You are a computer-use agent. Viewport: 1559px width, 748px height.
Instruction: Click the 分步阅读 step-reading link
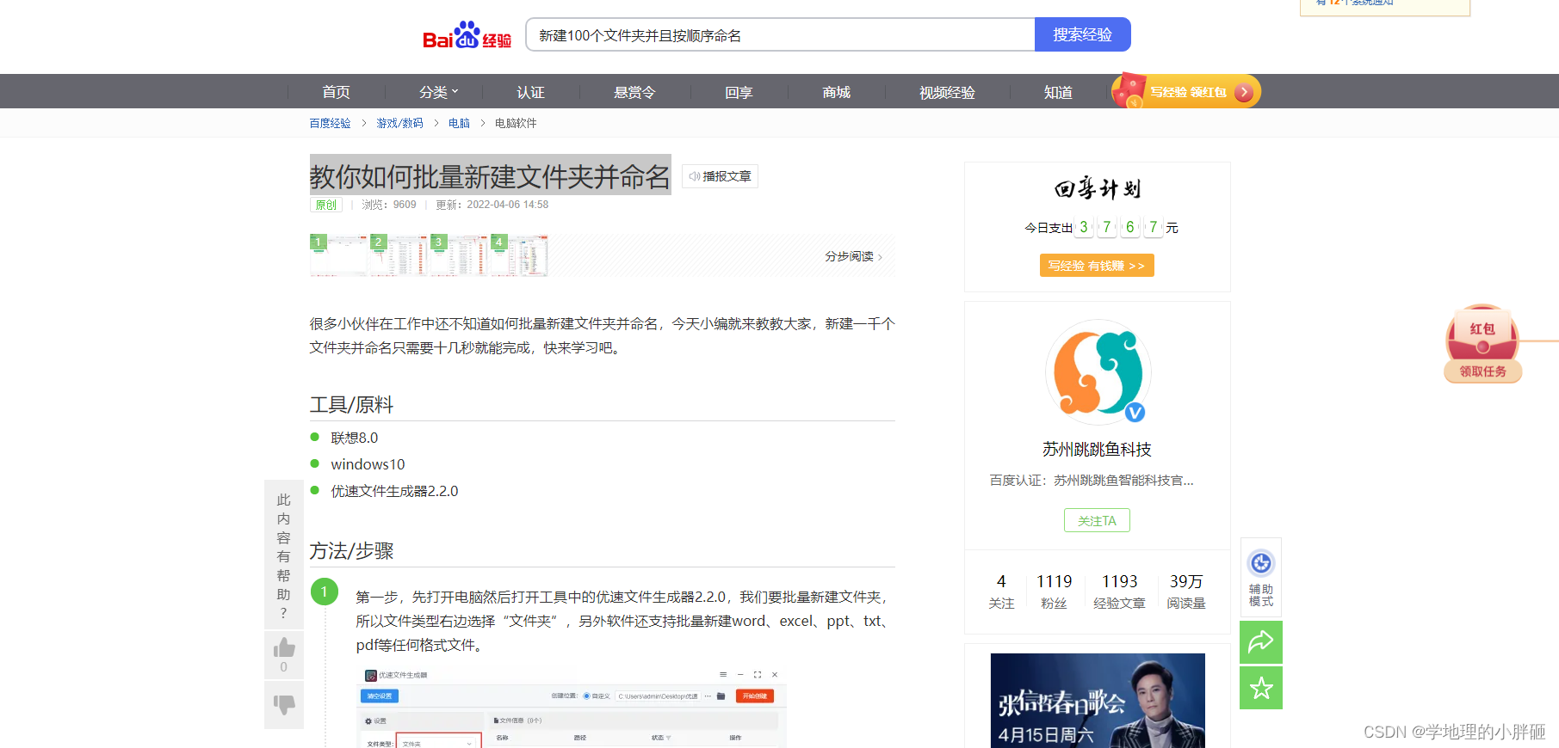(x=853, y=256)
